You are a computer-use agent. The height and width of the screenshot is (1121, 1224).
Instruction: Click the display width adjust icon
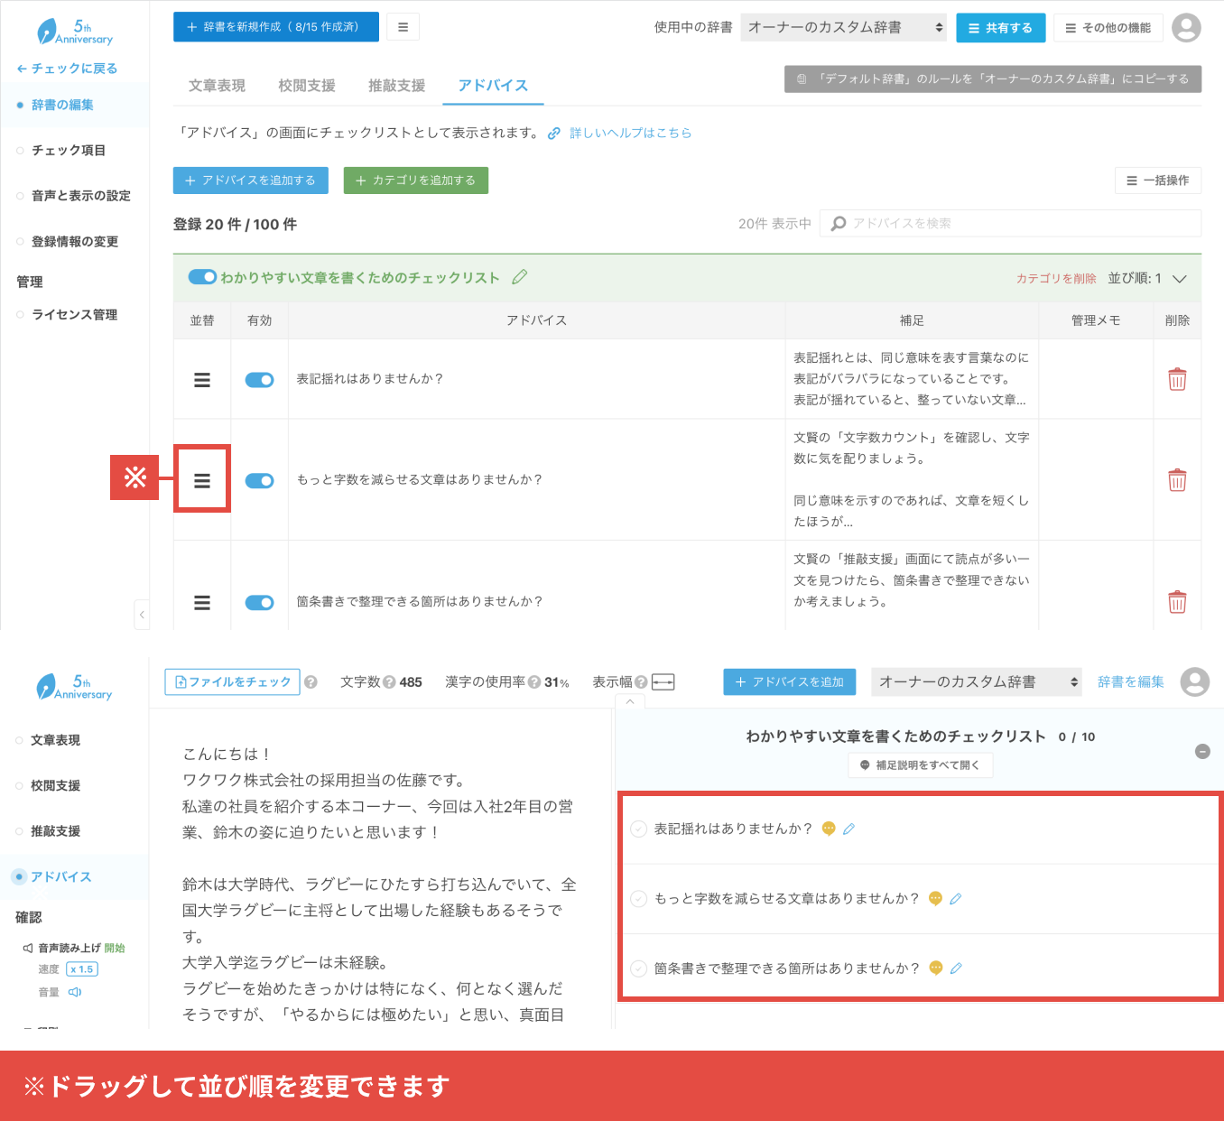coord(663,682)
